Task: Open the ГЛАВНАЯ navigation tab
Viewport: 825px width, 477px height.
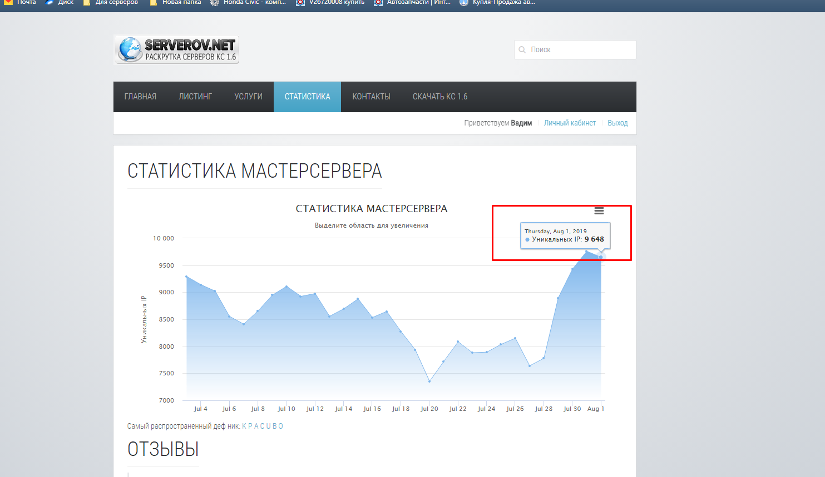Action: click(140, 97)
